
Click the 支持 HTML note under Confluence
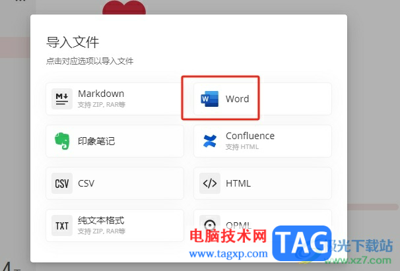click(242, 147)
